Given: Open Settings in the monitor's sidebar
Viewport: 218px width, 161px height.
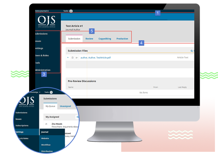Looking at the screenshot, I should [x=39, y=48].
